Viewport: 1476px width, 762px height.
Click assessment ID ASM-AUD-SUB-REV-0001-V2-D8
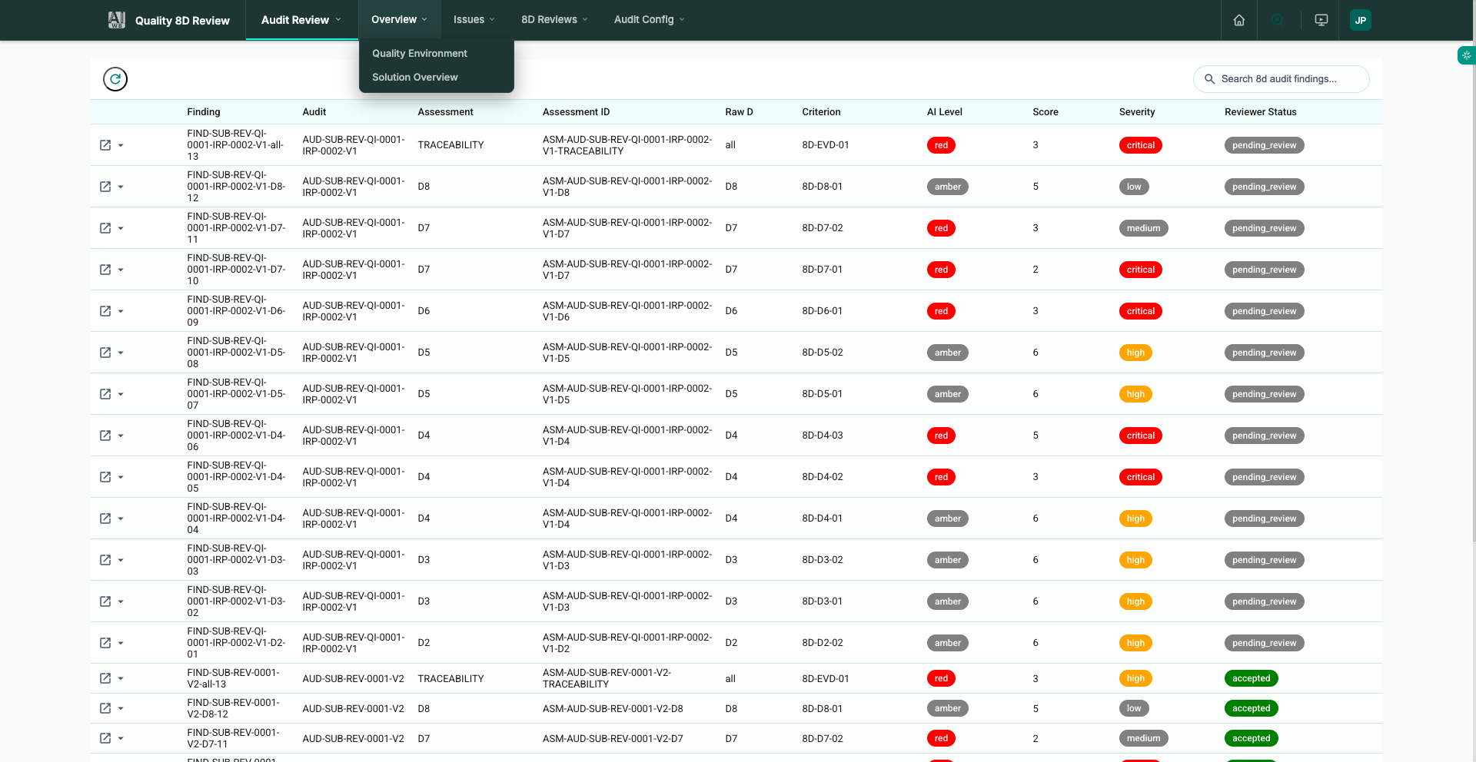(613, 708)
